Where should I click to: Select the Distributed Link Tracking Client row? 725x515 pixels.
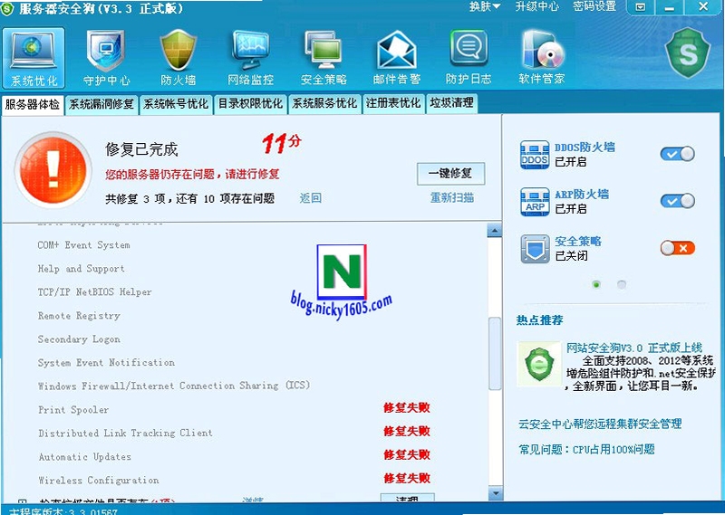[x=125, y=434]
